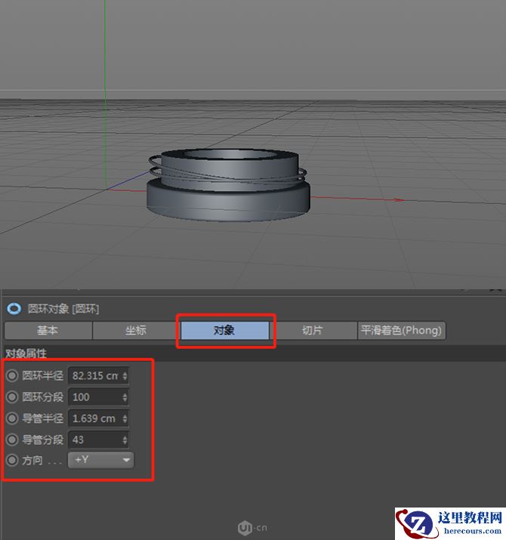506x540 pixels.
Task: Switch to the 基本 tab
Action: point(48,330)
